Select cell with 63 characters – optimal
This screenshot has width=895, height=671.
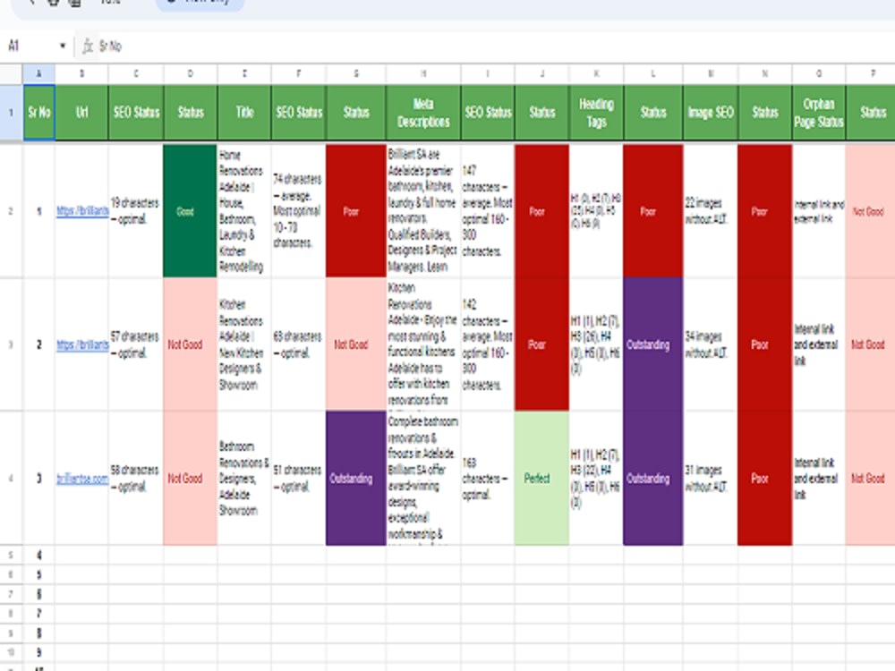coord(299,344)
